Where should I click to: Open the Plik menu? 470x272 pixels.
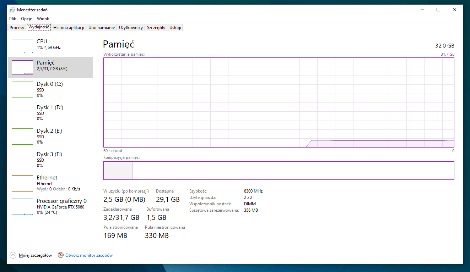point(13,19)
